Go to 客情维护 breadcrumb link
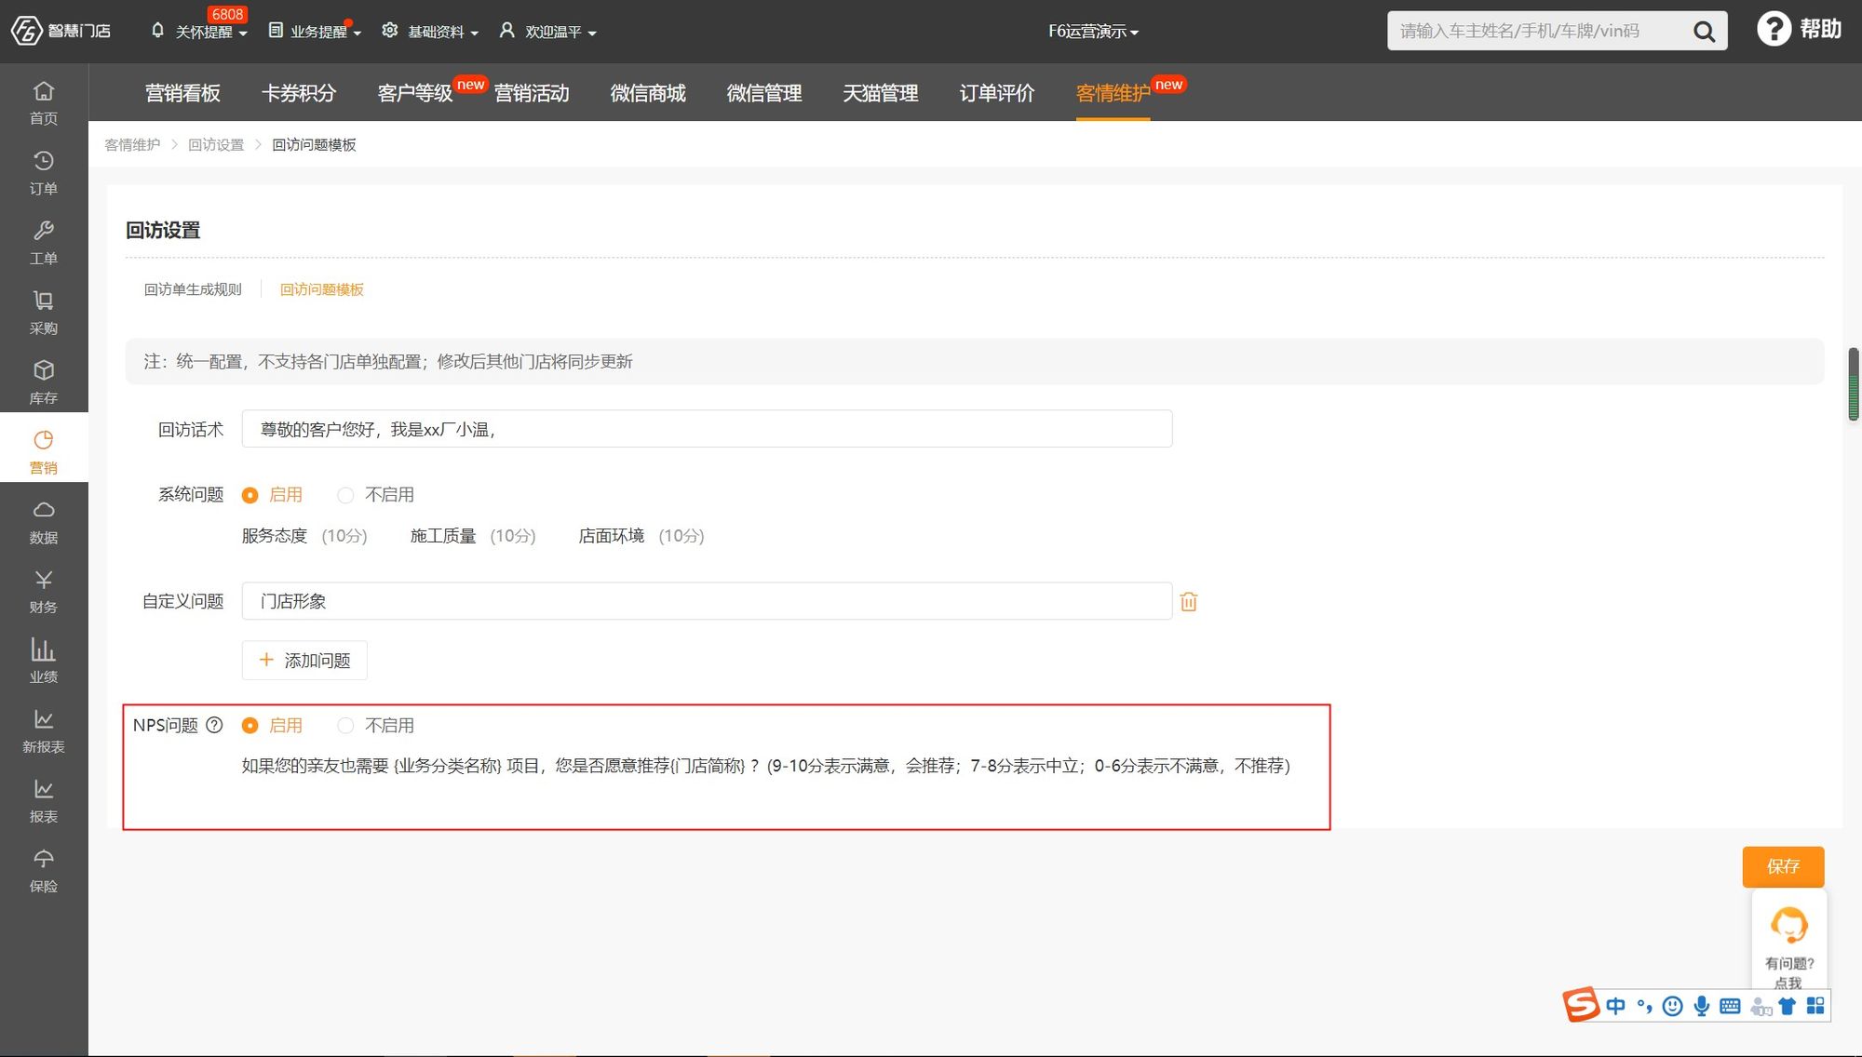The image size is (1862, 1057). click(x=132, y=145)
